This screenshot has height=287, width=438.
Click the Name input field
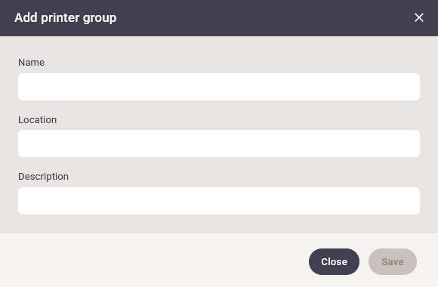point(219,87)
